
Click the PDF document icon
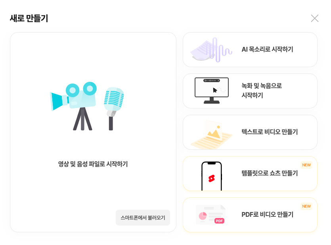[210, 214]
